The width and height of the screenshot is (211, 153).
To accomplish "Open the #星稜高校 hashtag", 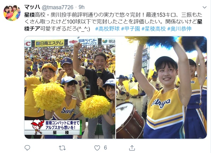I will point(154,29).
